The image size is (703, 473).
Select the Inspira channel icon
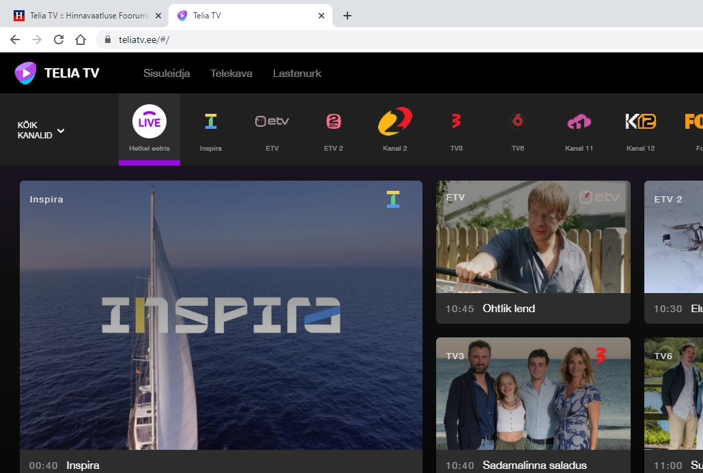[210, 123]
